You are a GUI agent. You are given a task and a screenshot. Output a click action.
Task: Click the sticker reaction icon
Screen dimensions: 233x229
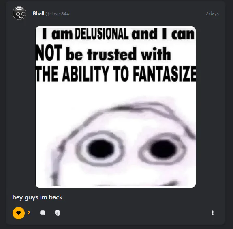58,213
